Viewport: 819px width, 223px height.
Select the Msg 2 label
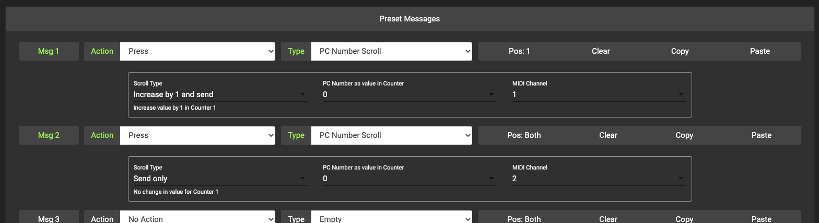(x=49, y=135)
